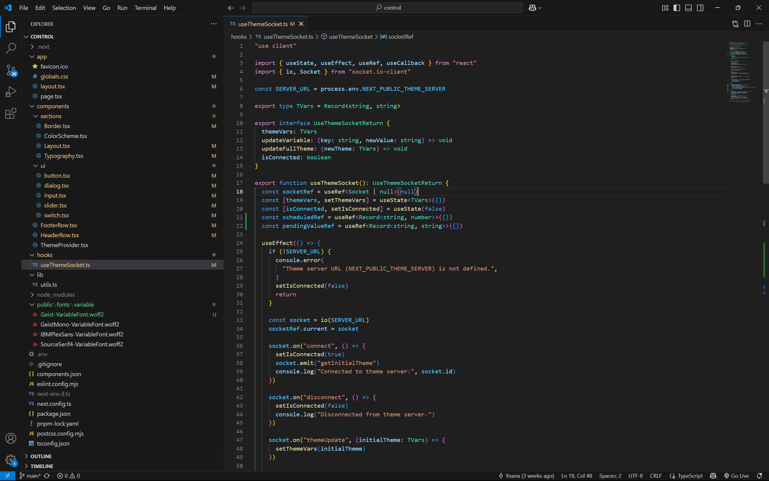Change the UTF-8 encoding
This screenshot has width=769, height=481.
tap(635, 476)
